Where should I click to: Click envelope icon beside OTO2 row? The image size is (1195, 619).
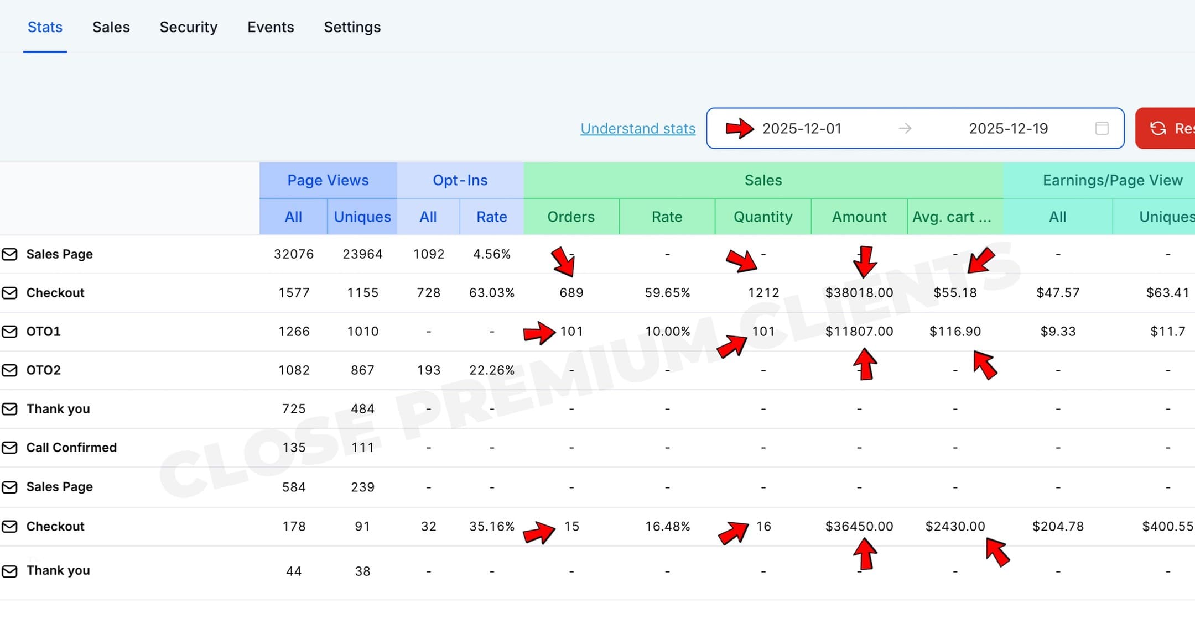point(9,370)
